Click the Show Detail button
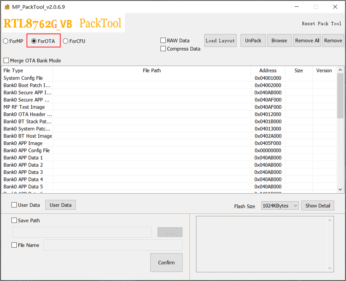This screenshot has width=346, height=281. (317, 206)
